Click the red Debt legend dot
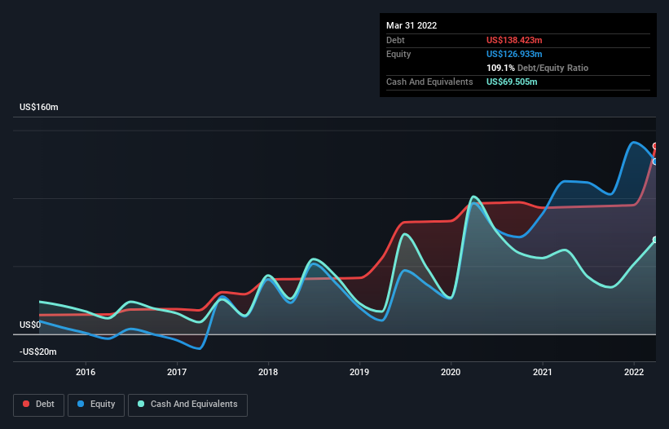This screenshot has height=429, width=669. coord(26,404)
